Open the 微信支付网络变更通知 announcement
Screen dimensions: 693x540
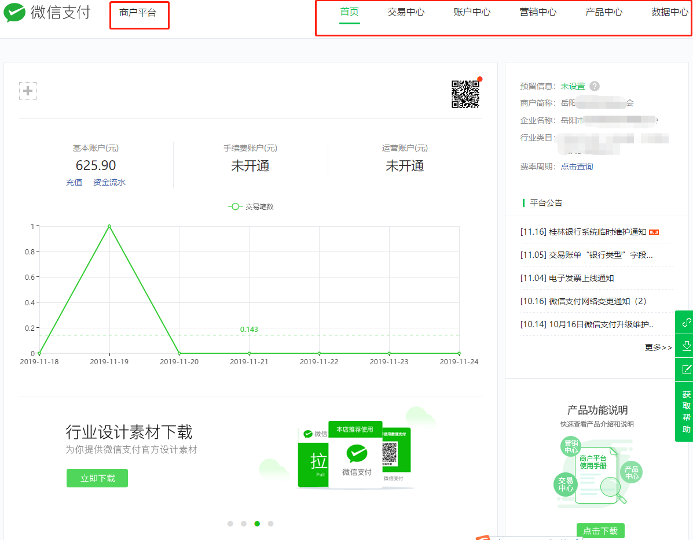(583, 301)
